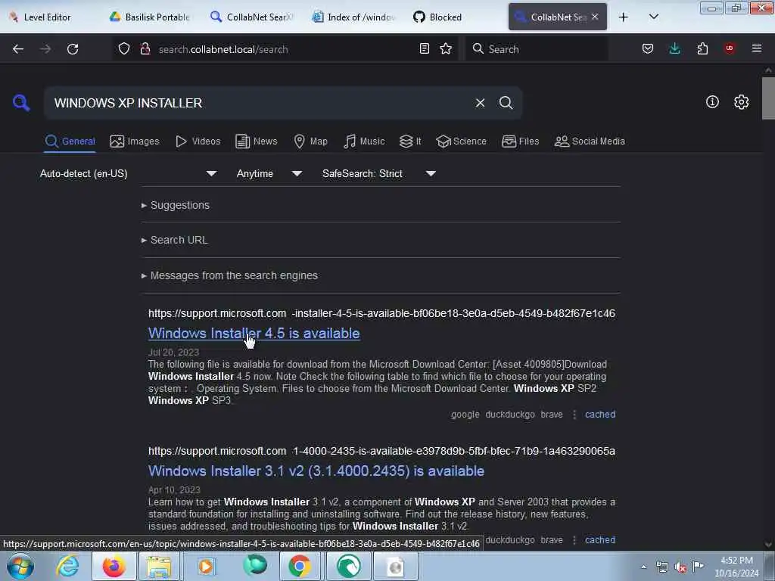Open the extensions puzzle icon
The height and width of the screenshot is (581, 775).
(x=702, y=48)
